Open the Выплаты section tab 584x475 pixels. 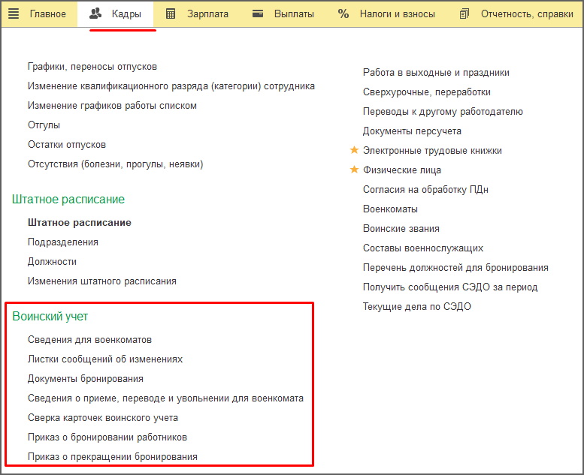(293, 14)
